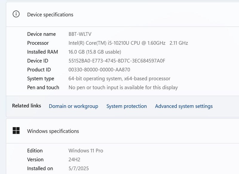The image size is (239, 174).
Task: Click the Windows logo icon
Action: click(x=16, y=131)
